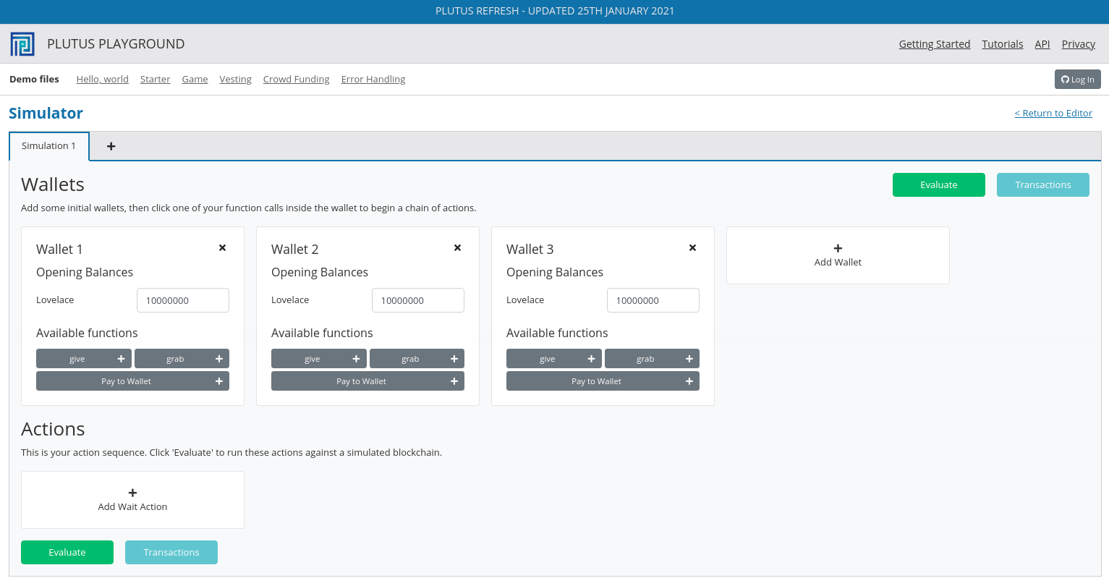
Task: Edit Wallet 1 Lovelace balance field
Action: [x=182, y=300]
